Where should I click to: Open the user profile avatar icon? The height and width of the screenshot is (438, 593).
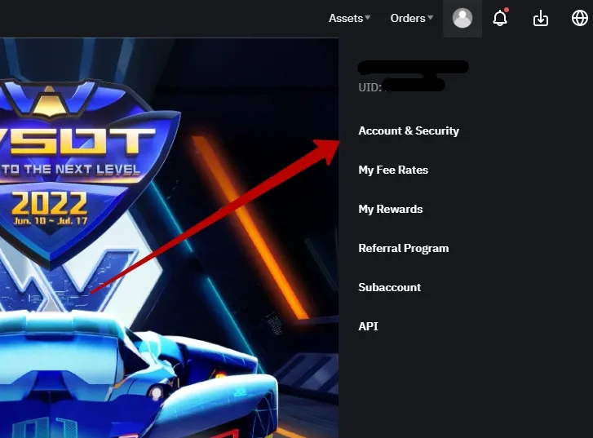pyautogui.click(x=462, y=18)
